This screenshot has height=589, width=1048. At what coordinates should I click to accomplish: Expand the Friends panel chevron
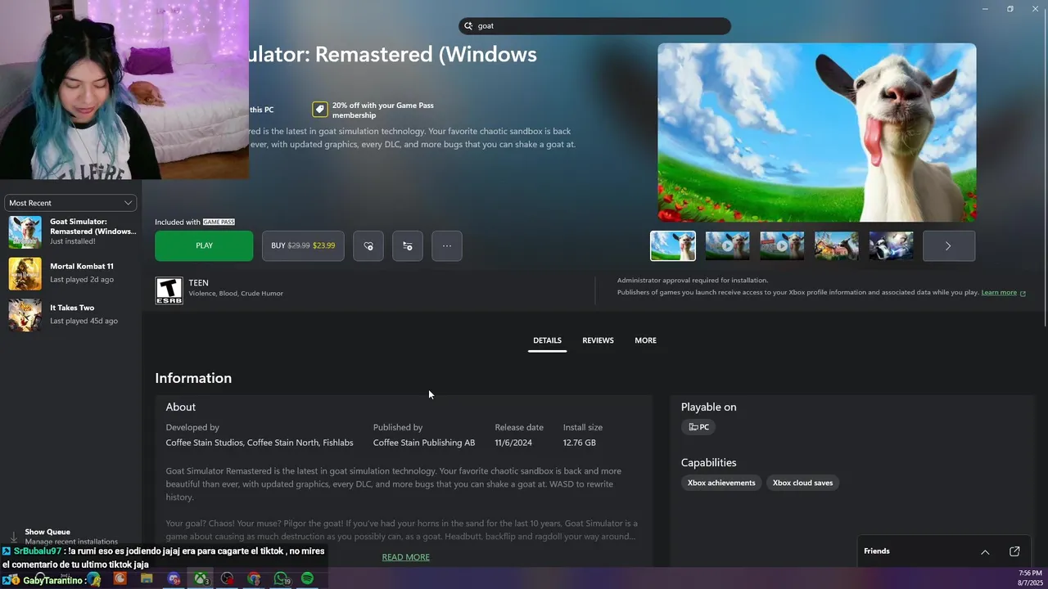985,552
